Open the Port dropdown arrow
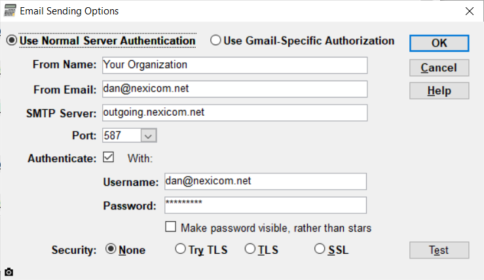484x280 pixels. [149, 135]
